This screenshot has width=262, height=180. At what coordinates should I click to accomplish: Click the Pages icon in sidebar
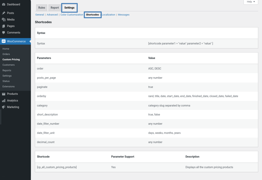(x=3, y=26)
